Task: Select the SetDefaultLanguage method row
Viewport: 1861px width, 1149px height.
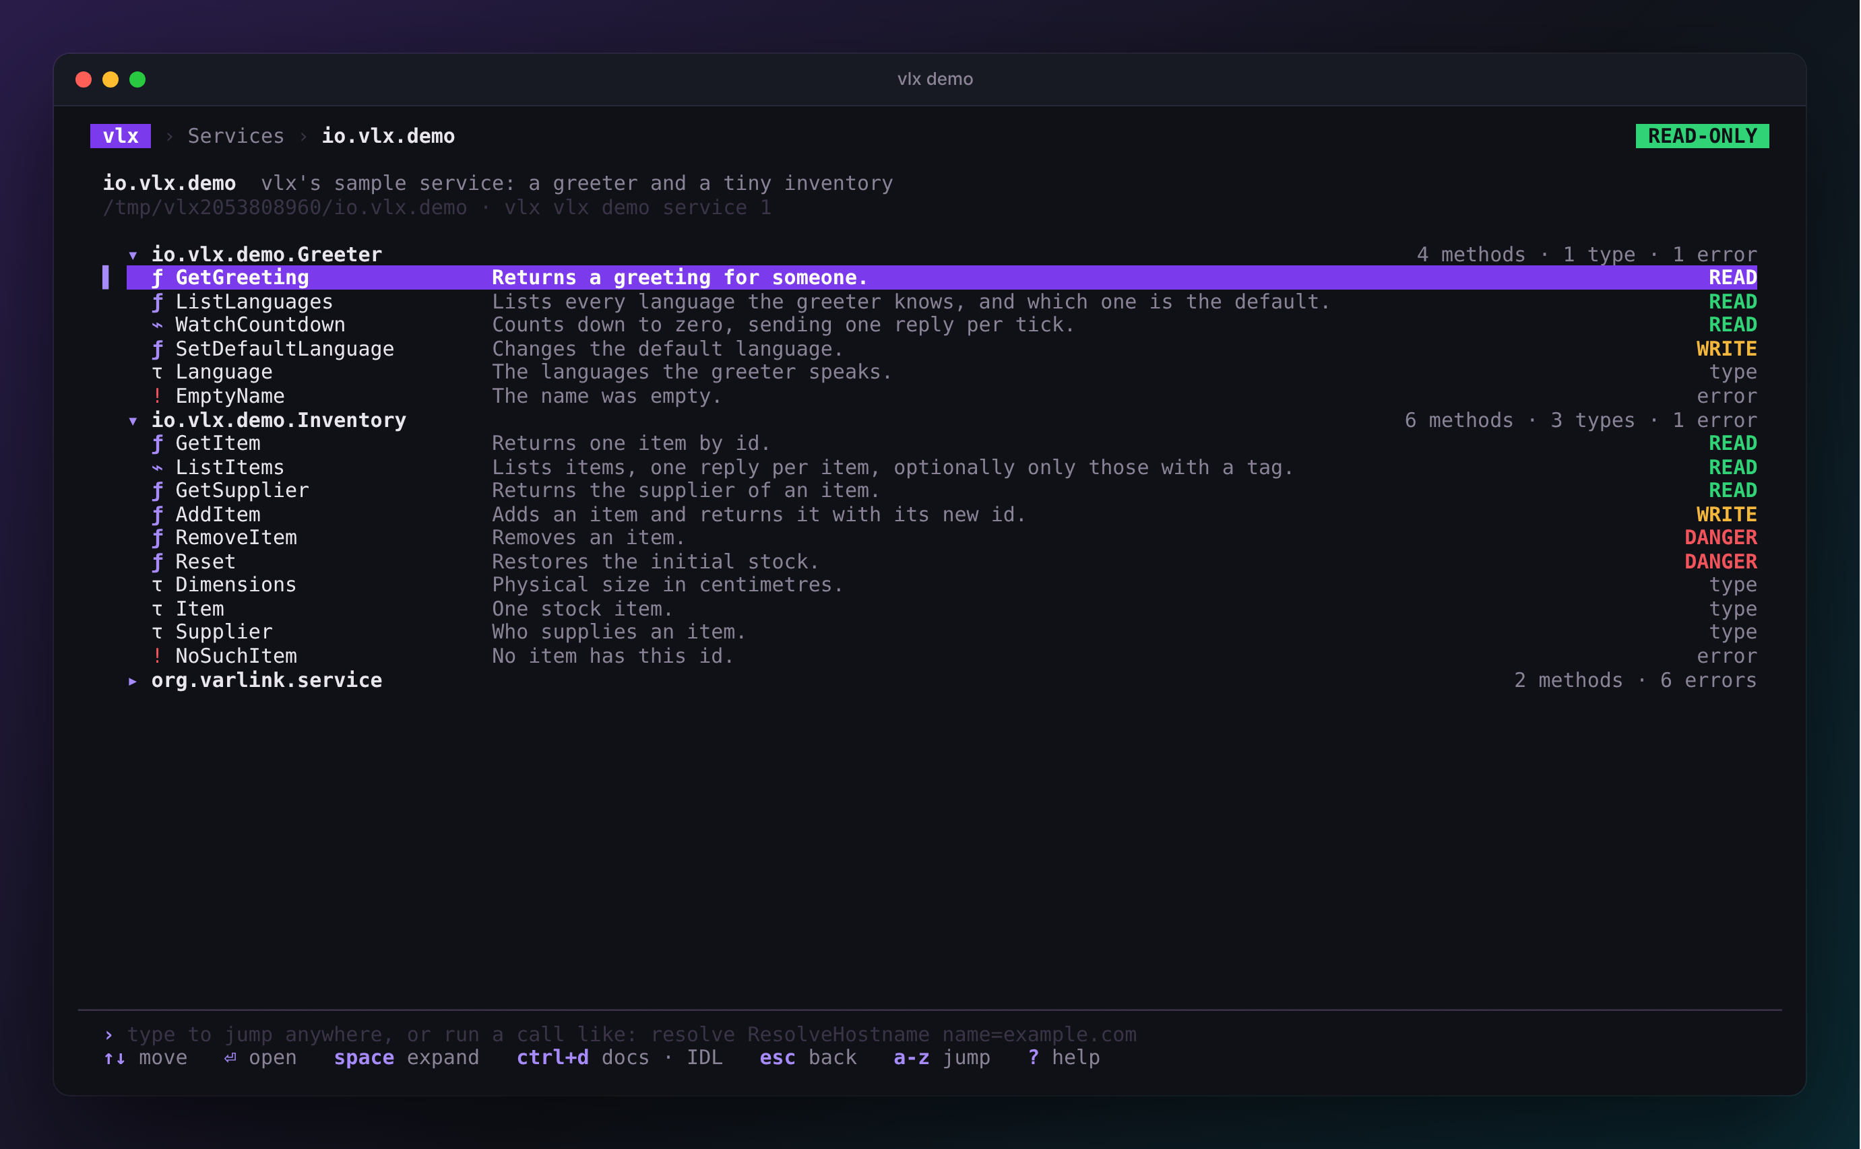Action: click(942, 349)
